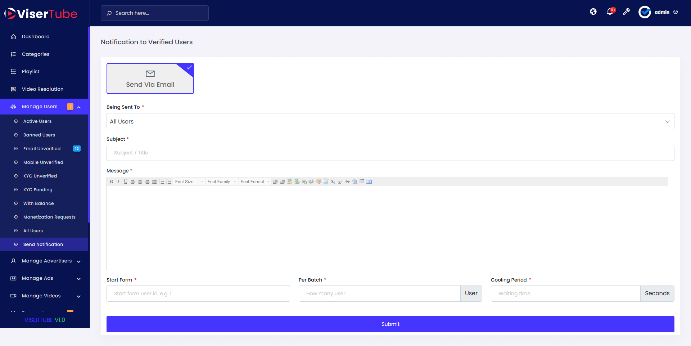Click the underline formatting icon
Image resolution: width=691 pixels, height=346 pixels.
[126, 182]
